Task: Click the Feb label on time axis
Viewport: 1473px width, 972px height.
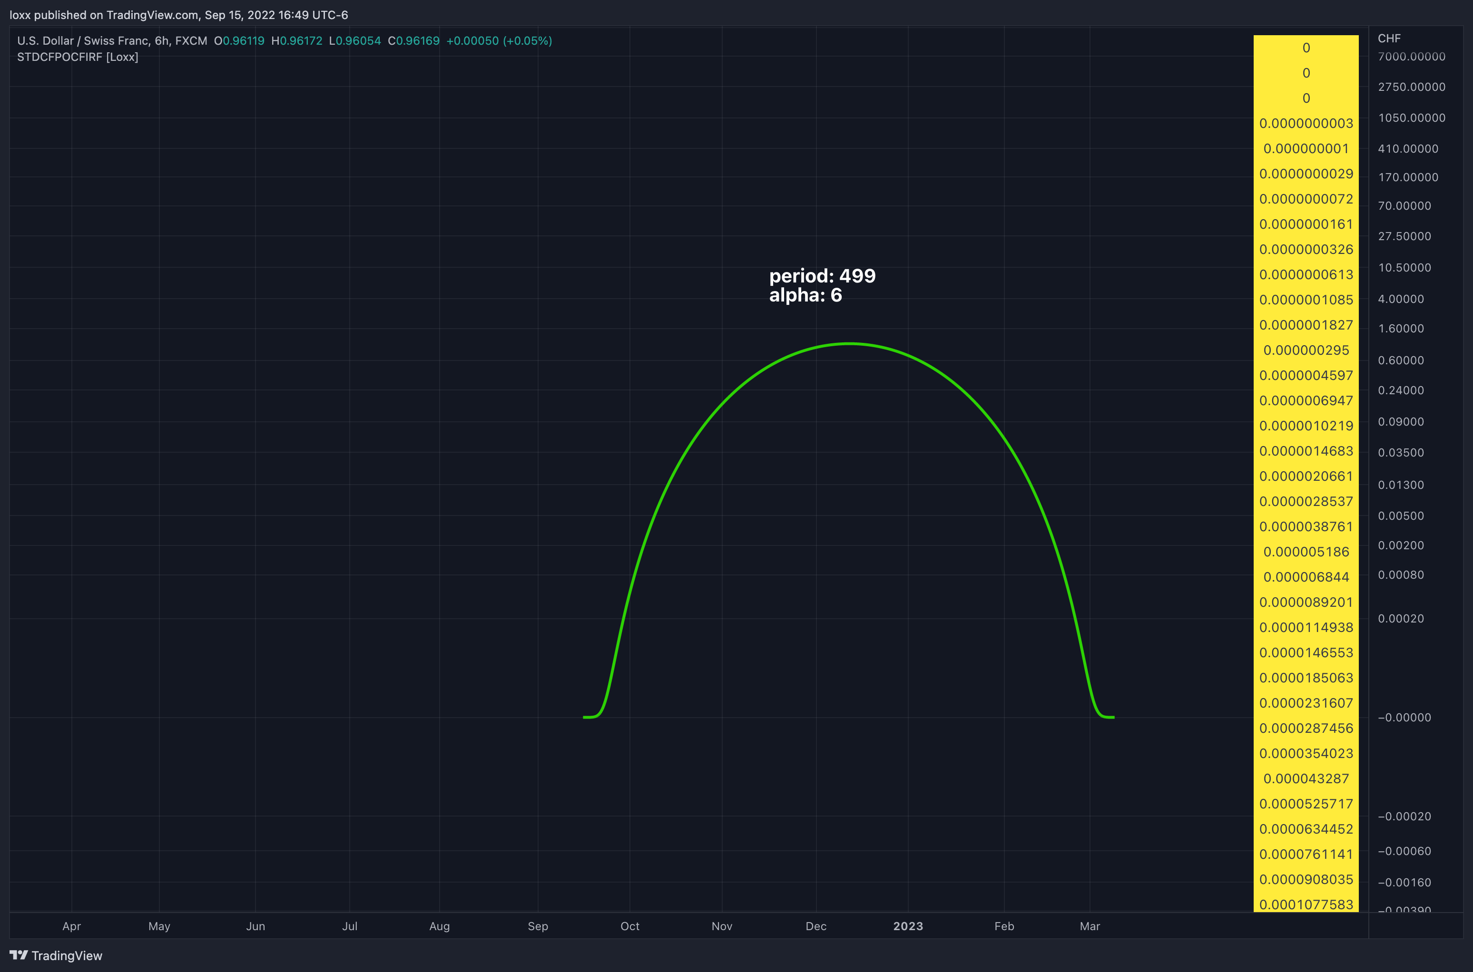Action: tap(1004, 926)
